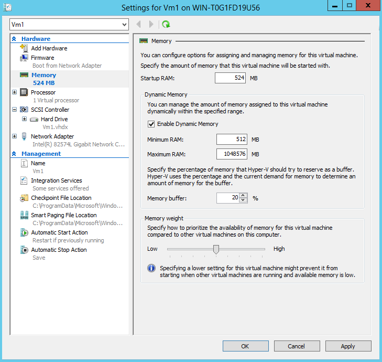382x362 pixels.
Task: Click 'Restart if previously running' text
Action: click(68, 240)
